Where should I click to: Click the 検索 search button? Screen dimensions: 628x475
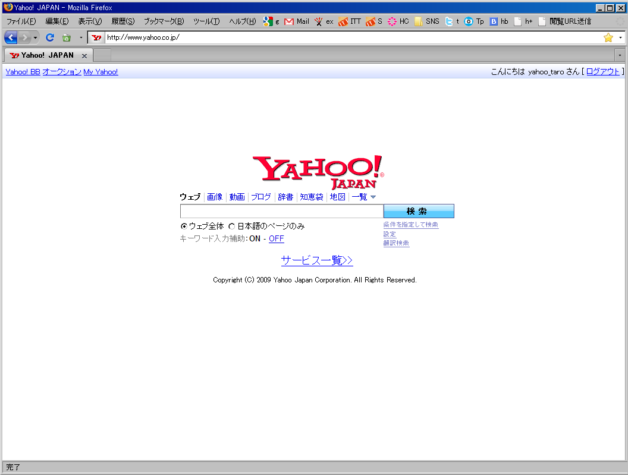tap(419, 211)
